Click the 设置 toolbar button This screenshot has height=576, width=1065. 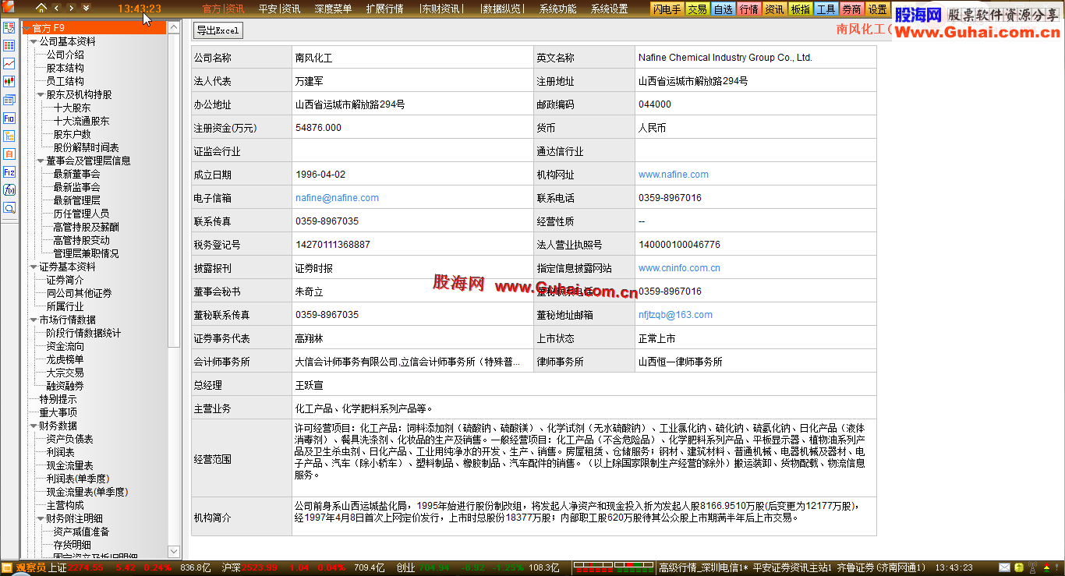(x=877, y=9)
